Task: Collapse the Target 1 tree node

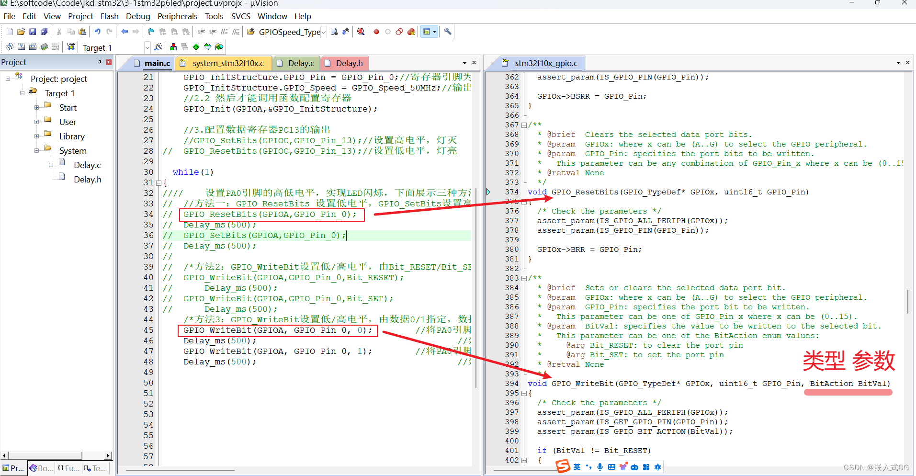Action: point(22,93)
